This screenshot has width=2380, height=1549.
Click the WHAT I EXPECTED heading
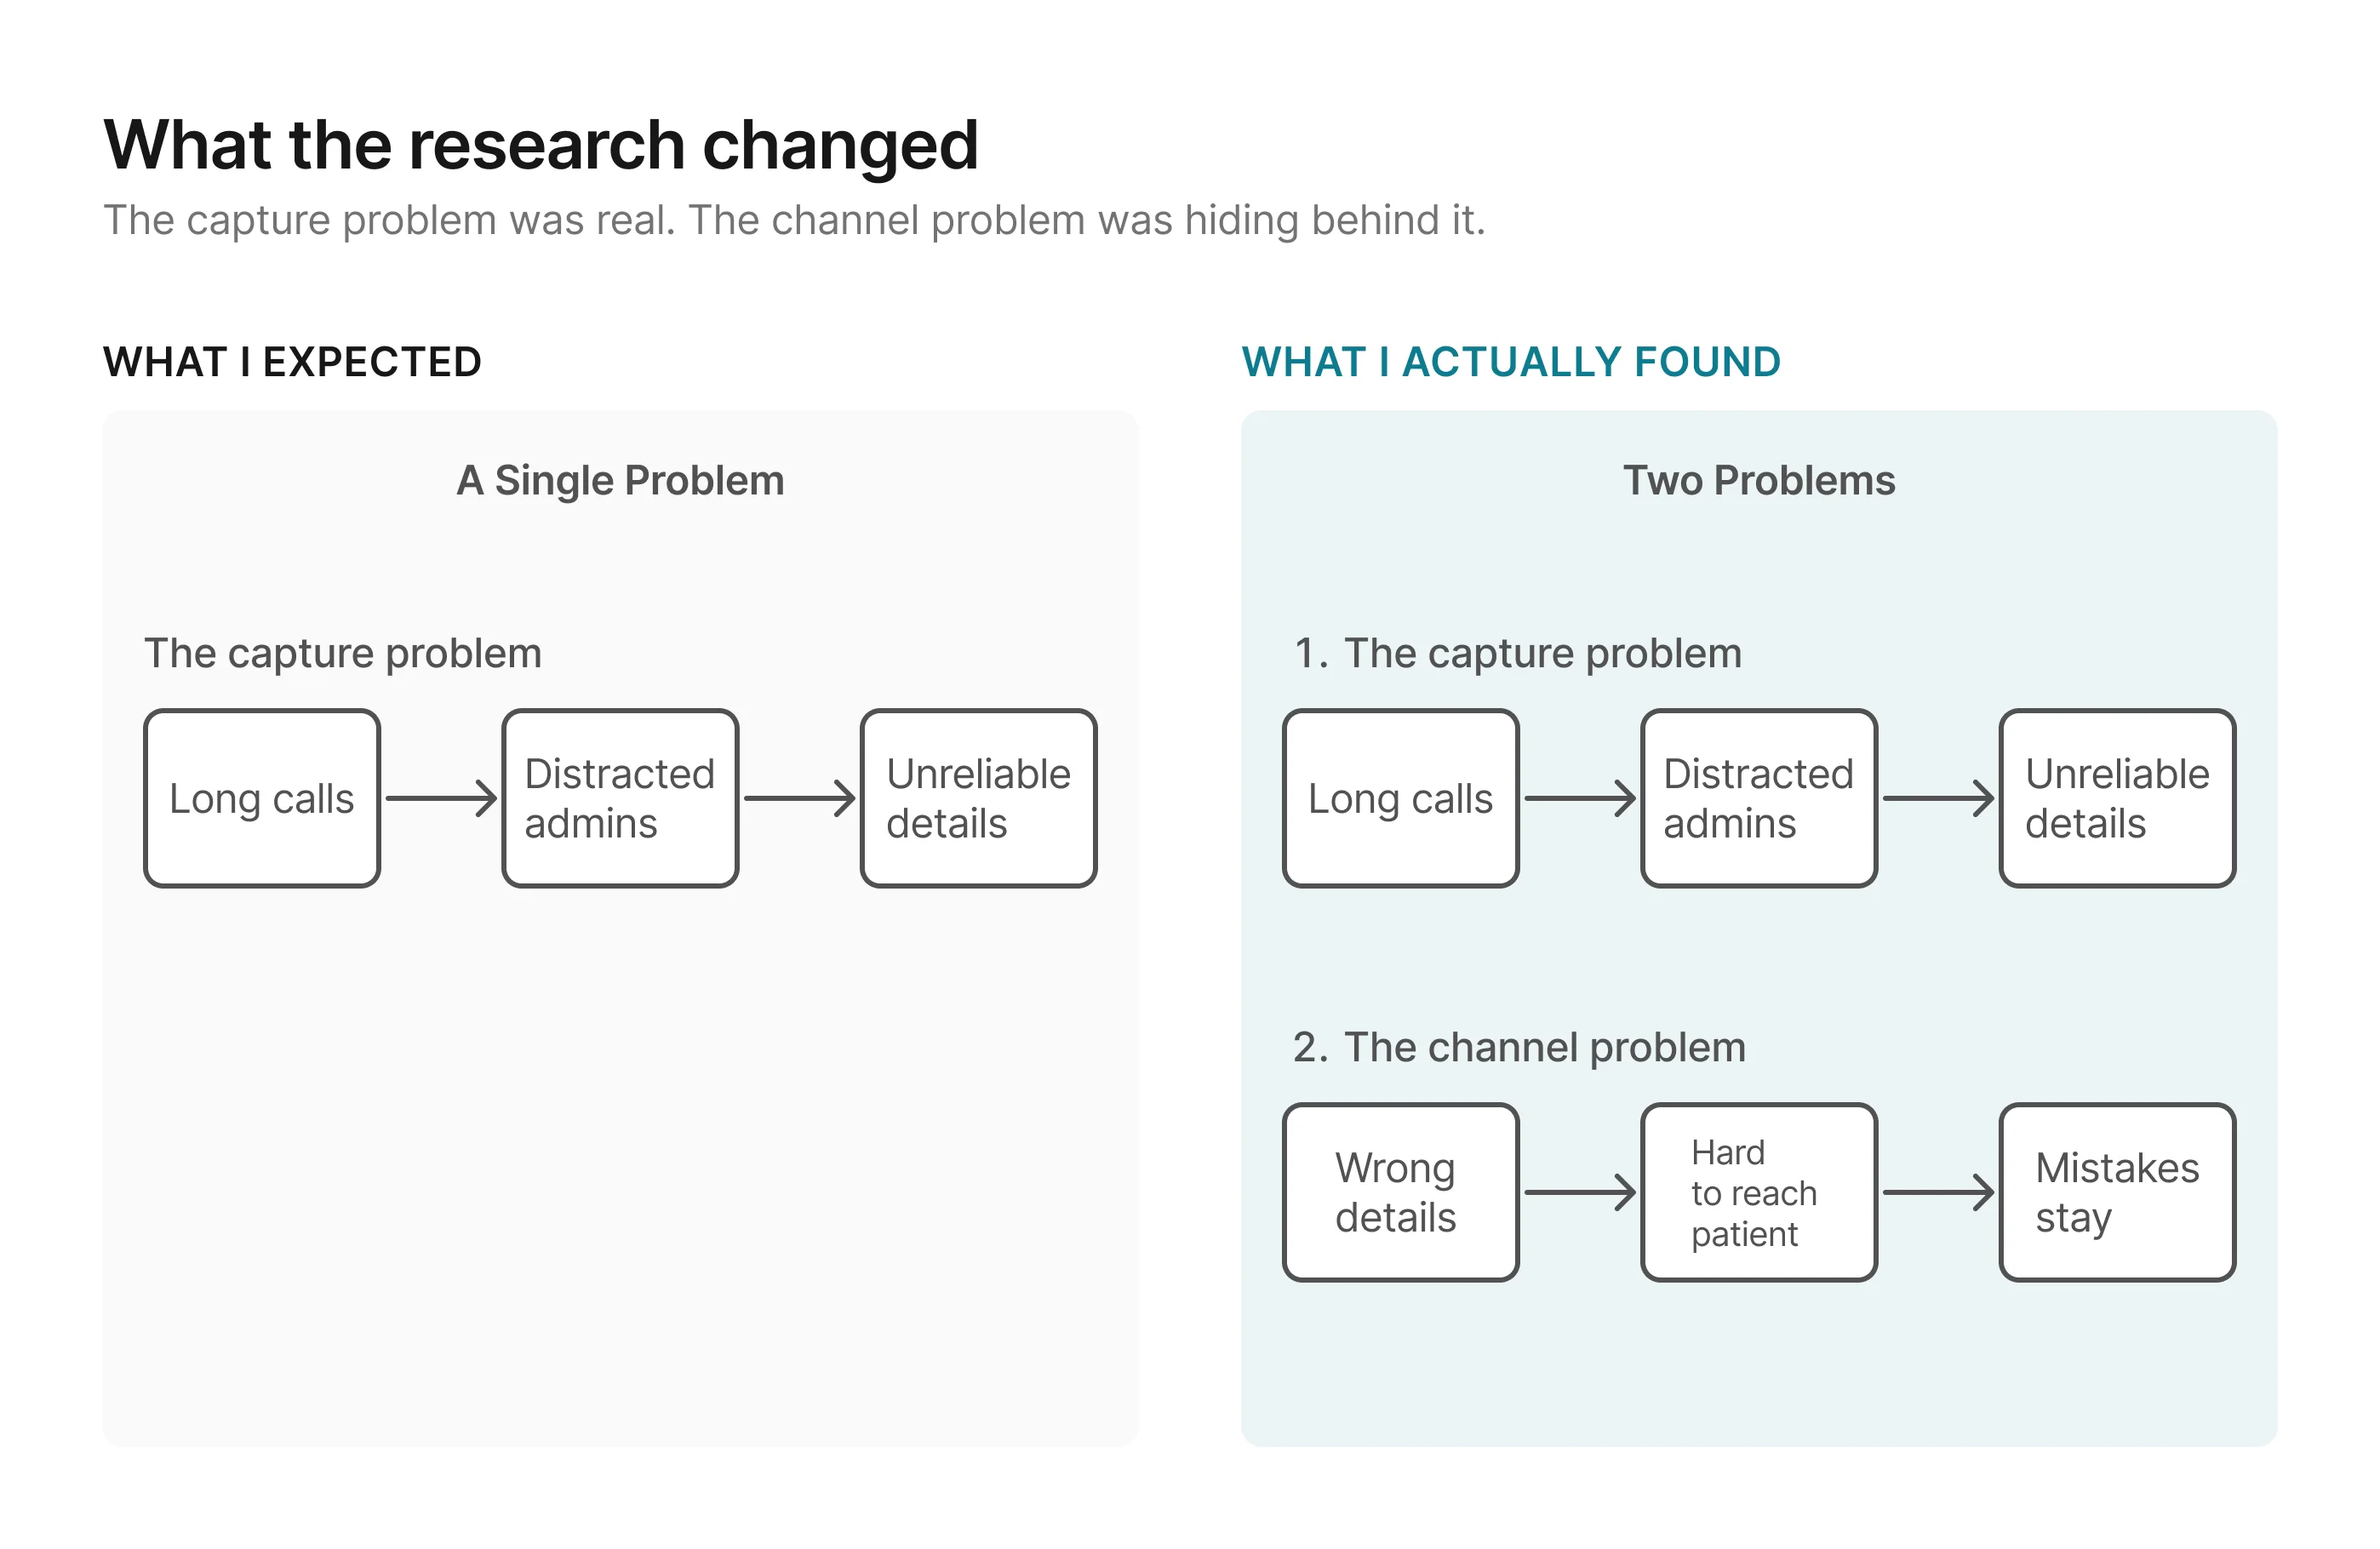click(292, 362)
